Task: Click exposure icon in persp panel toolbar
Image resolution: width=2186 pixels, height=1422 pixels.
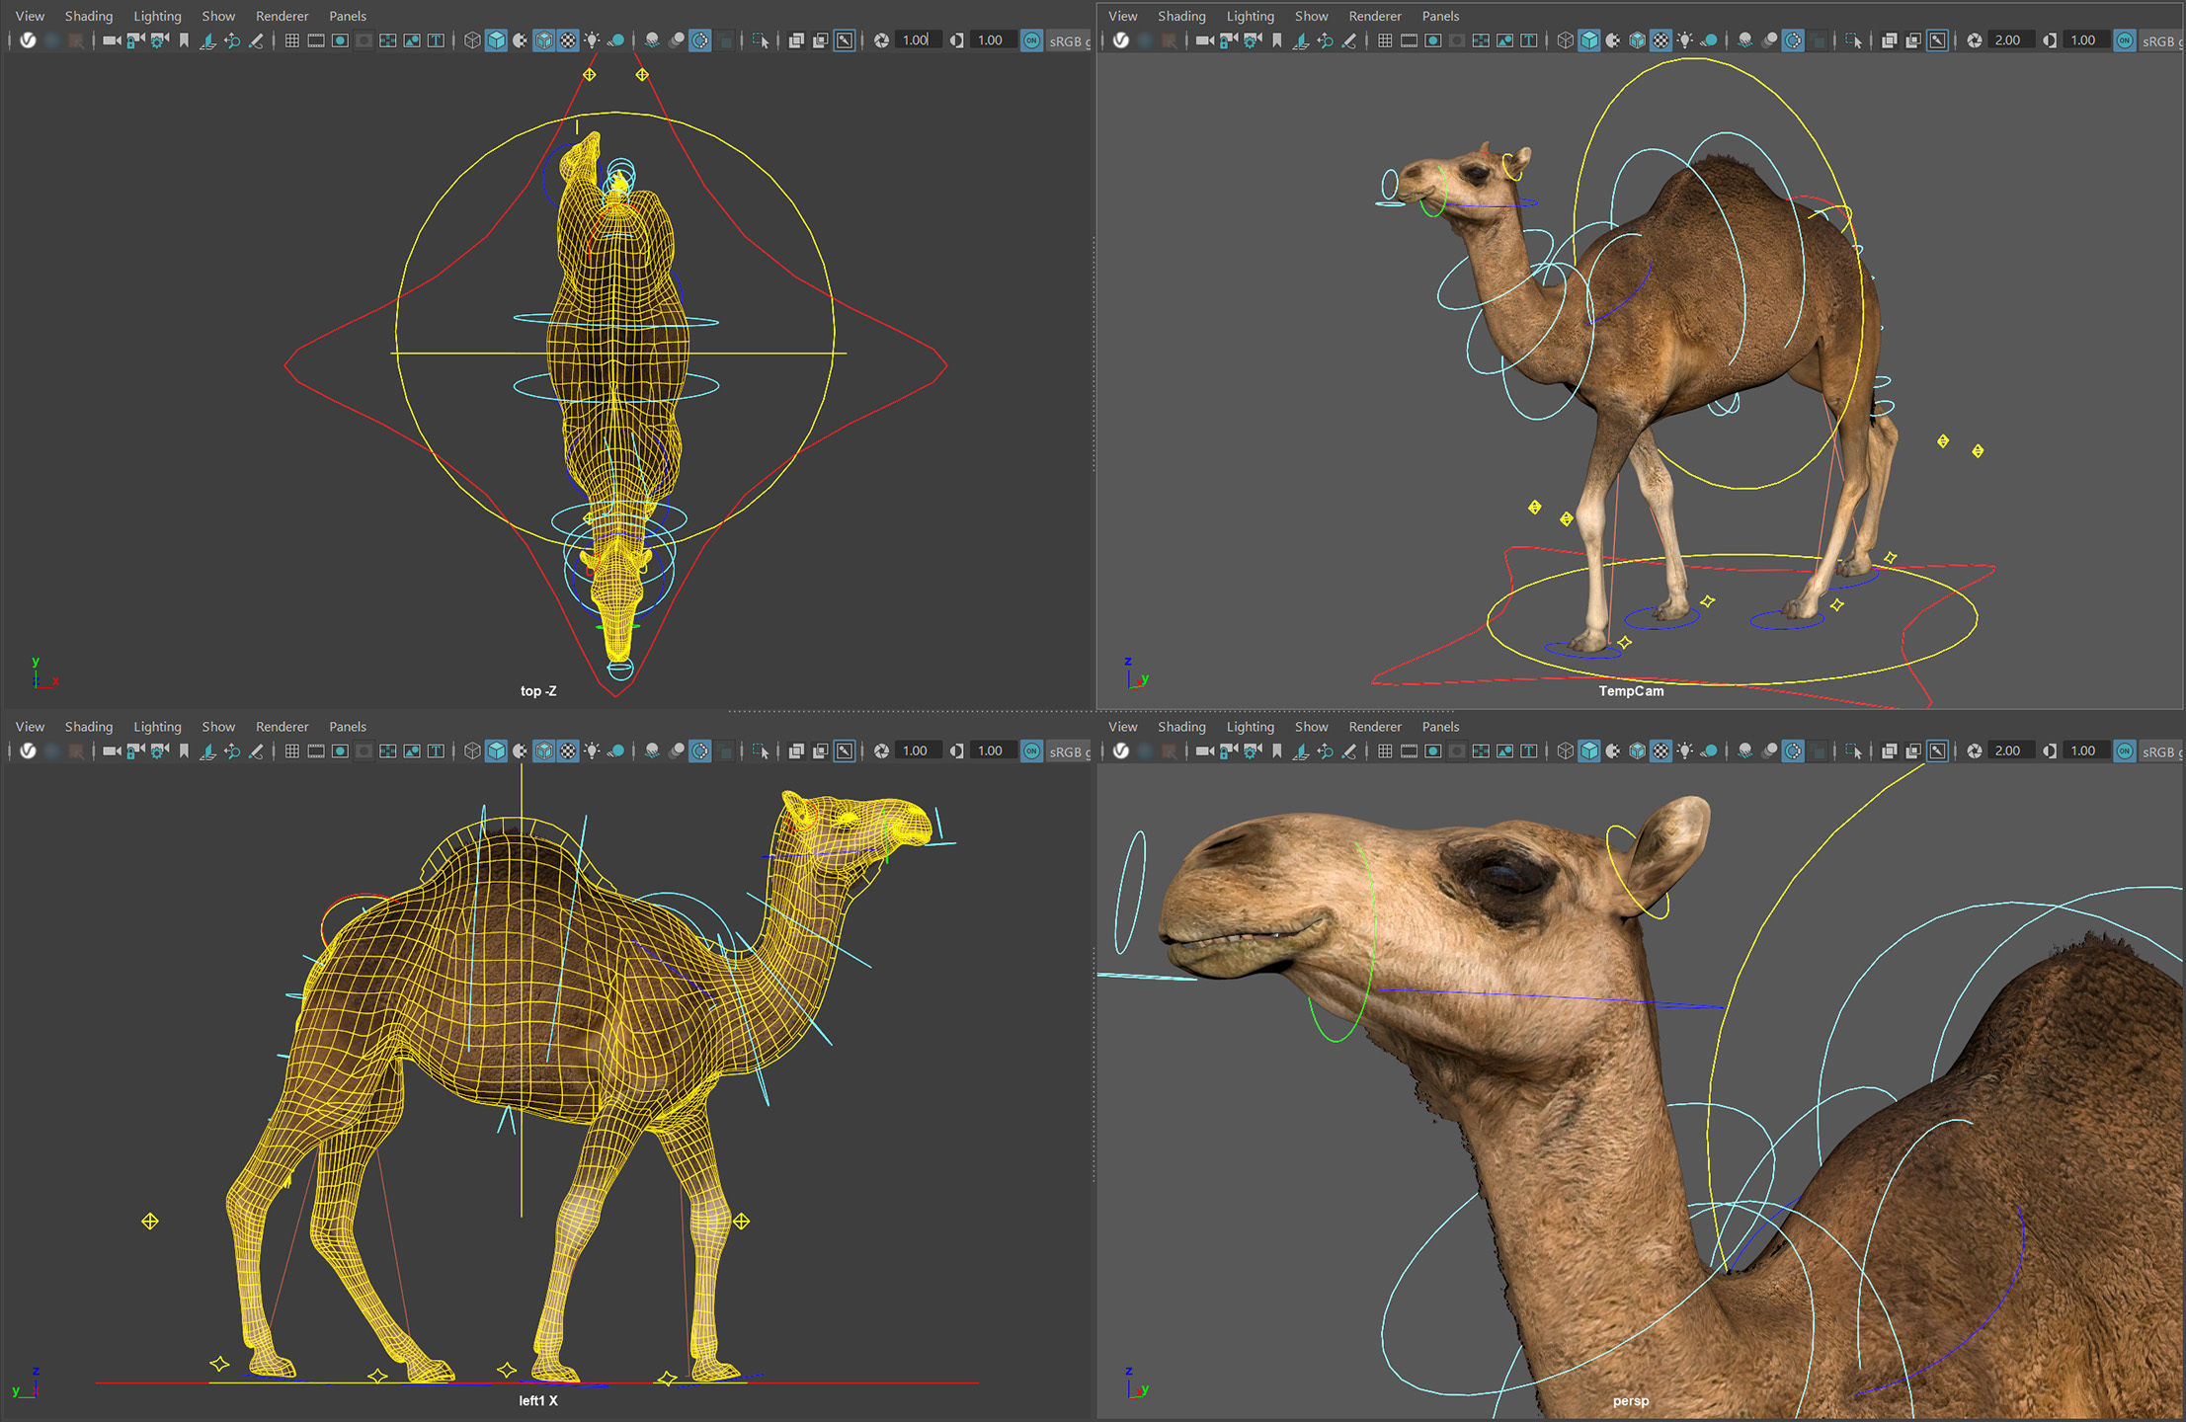Action: click(x=1975, y=750)
